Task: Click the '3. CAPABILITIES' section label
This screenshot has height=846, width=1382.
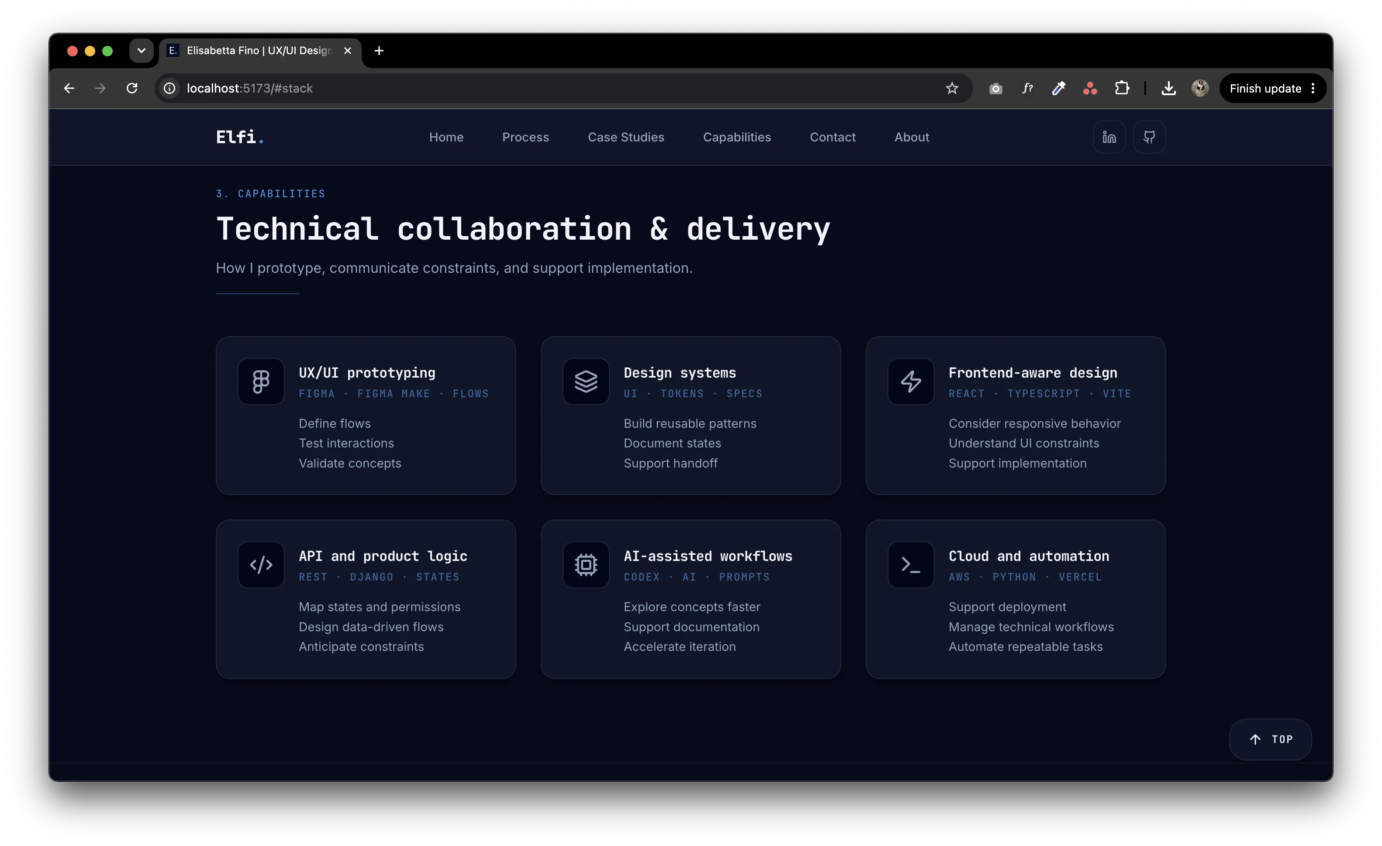Action: point(270,193)
